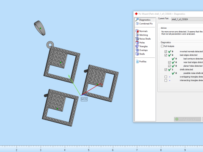Open the Diagnostics page in the Fix Wizard
The width and height of the screenshot is (203, 152).
145,20
